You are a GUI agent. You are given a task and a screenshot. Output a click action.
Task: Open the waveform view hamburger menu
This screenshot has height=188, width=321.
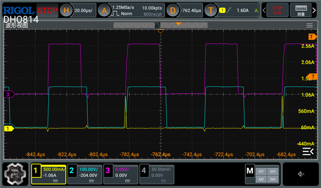tap(309, 26)
